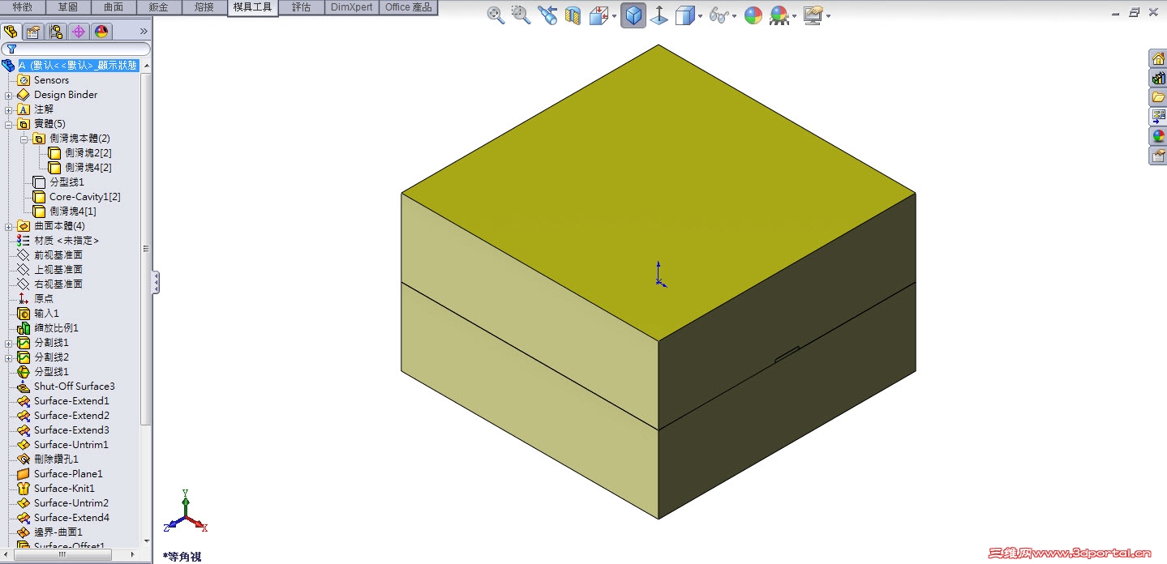This screenshot has height=564, width=1167.
Task: Open the Section View tool
Action: point(573,15)
